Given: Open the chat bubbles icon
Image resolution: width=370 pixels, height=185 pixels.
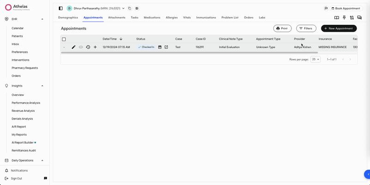Looking at the screenshot, I should pos(359,17).
